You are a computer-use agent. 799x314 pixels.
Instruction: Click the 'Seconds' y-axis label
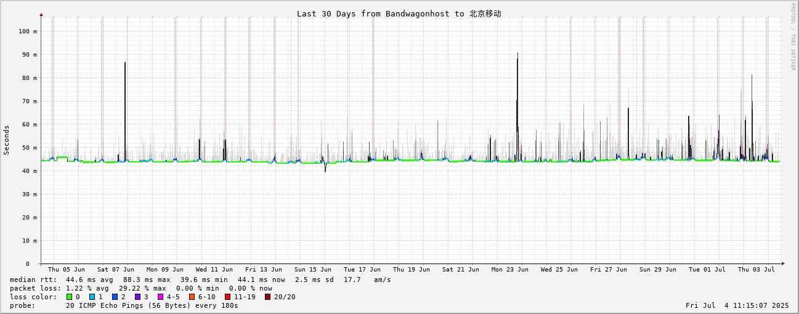[x=7, y=140]
